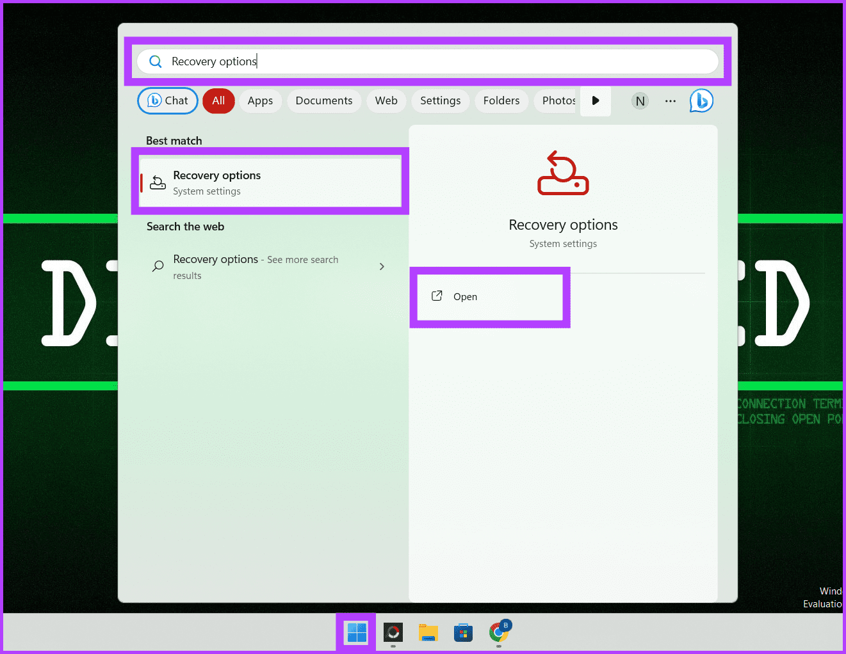Click the magnifier icon in search box

(x=156, y=61)
